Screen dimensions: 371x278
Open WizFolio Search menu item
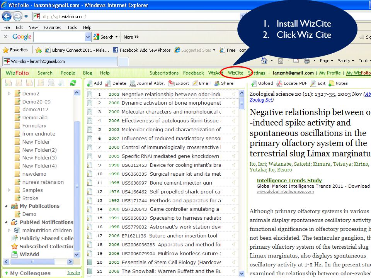[45, 73]
